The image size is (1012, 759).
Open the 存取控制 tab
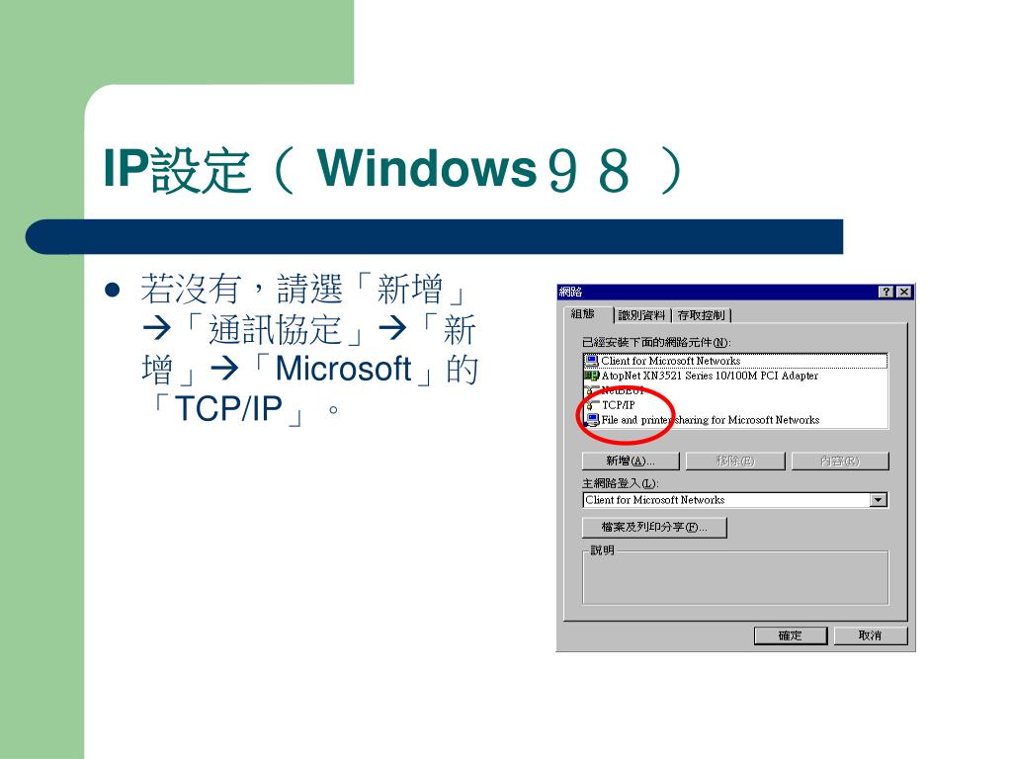tap(701, 315)
